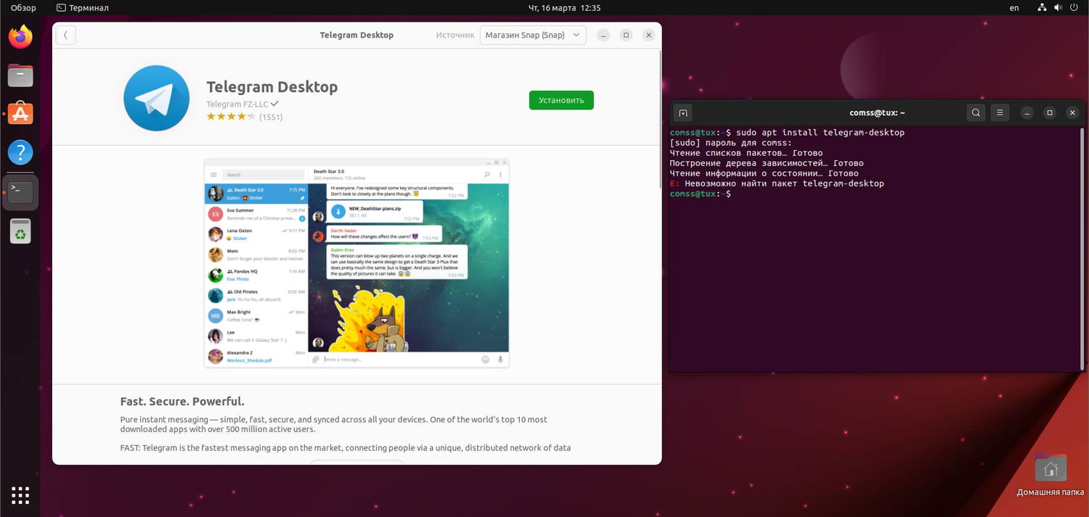The width and height of the screenshot is (1089, 517).
Task: Close the Telegram Desktop Software window
Action: (x=649, y=35)
